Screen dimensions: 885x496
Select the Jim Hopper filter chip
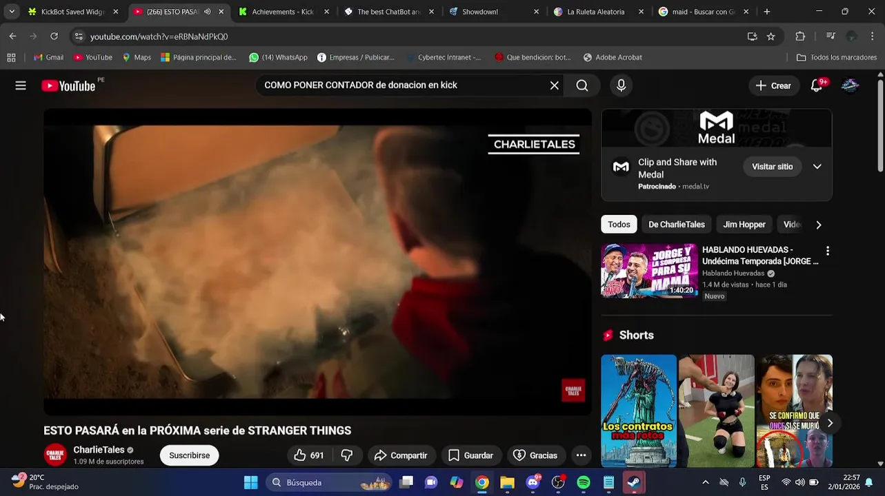[x=744, y=225]
